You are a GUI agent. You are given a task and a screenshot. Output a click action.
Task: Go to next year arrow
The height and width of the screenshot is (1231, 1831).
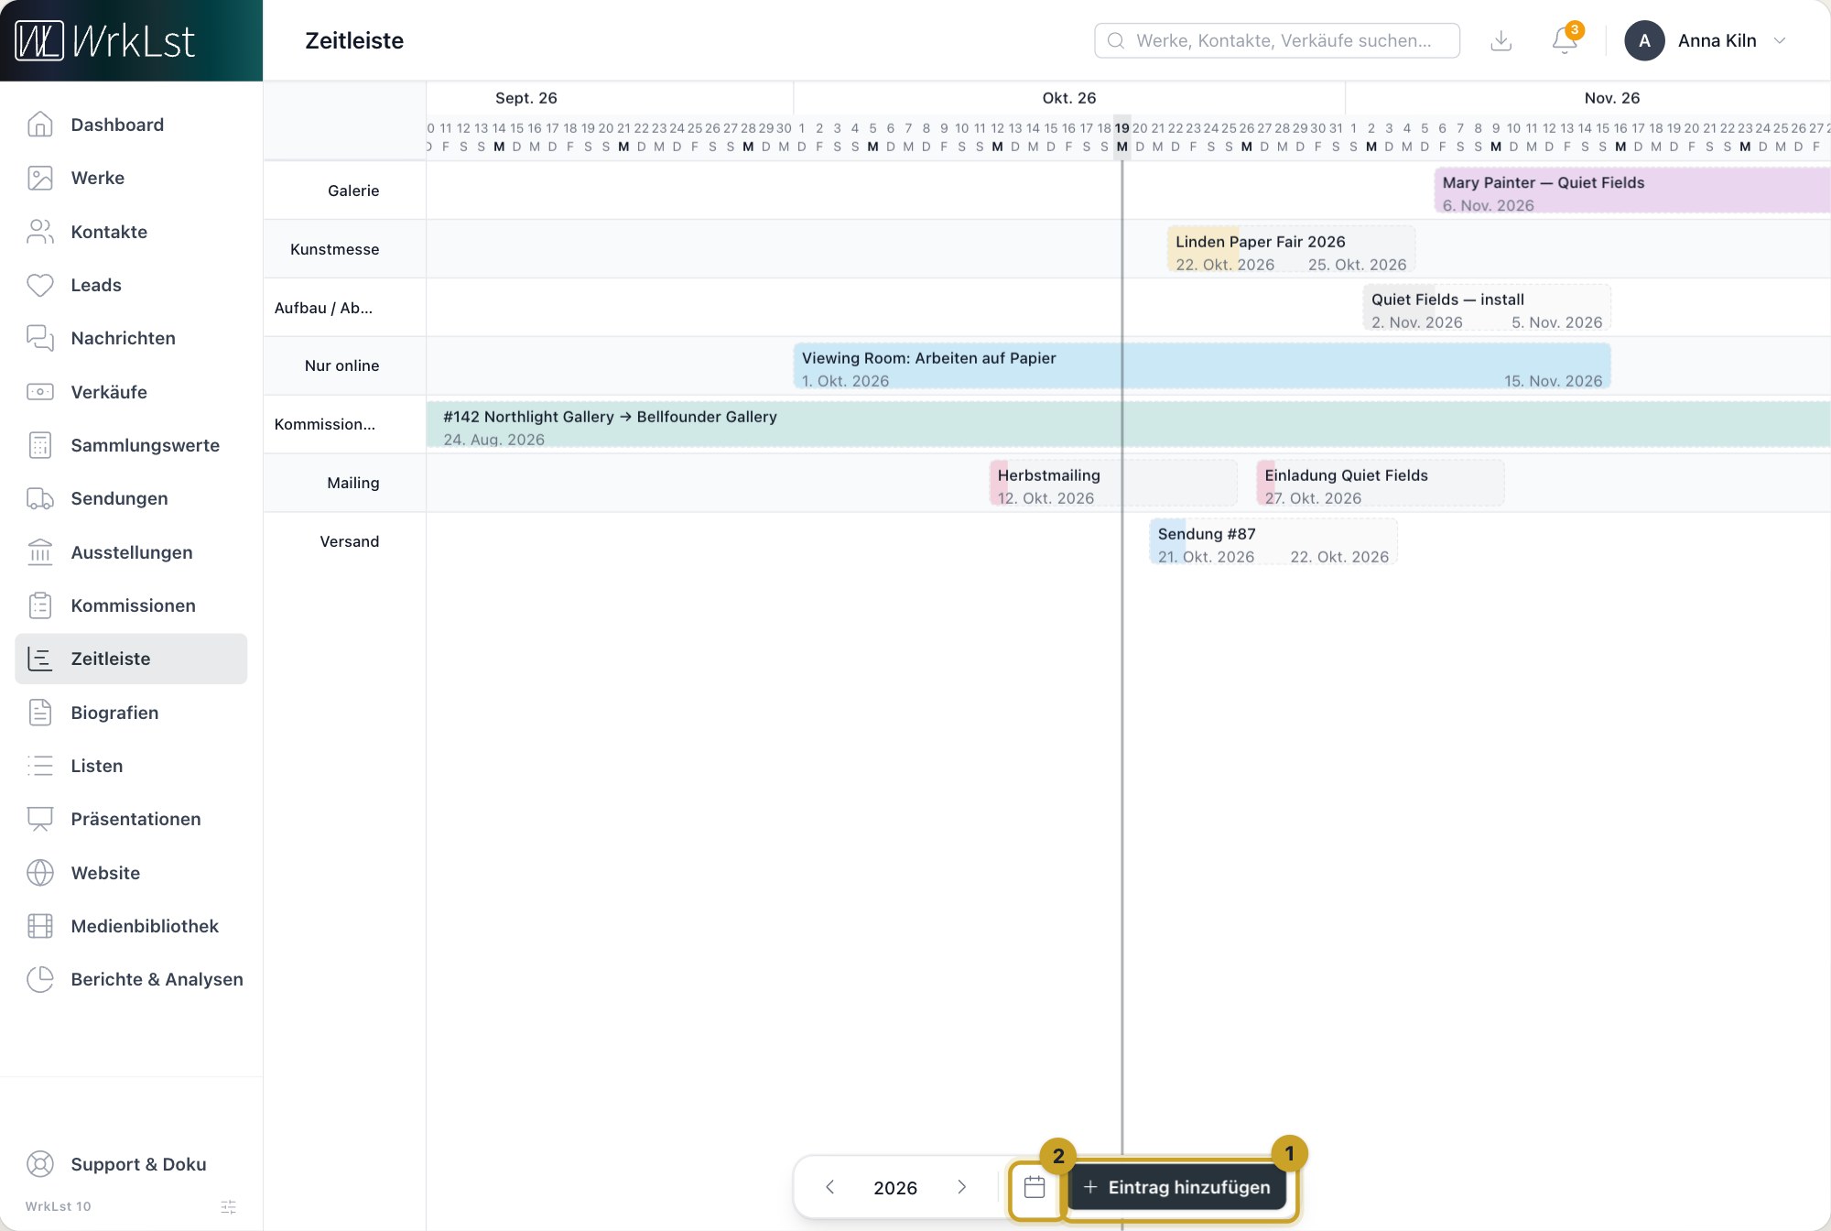(x=962, y=1187)
